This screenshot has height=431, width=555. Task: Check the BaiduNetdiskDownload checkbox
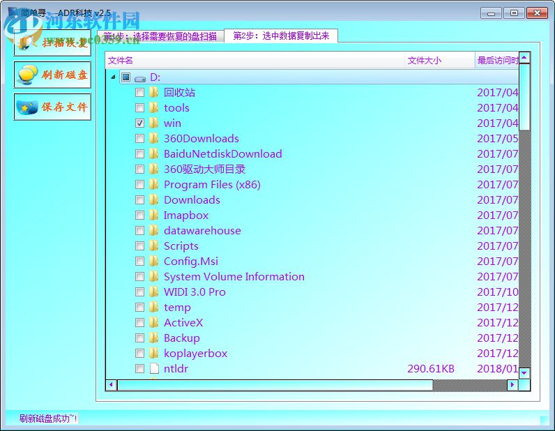click(x=140, y=153)
